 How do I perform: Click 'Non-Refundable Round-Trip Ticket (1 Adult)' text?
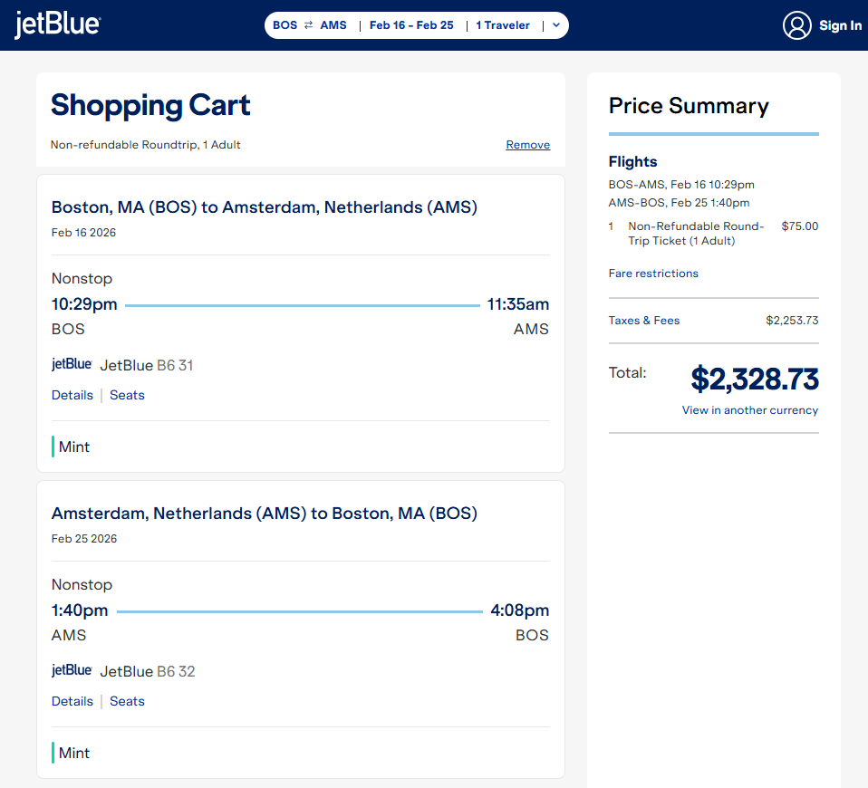[696, 234]
